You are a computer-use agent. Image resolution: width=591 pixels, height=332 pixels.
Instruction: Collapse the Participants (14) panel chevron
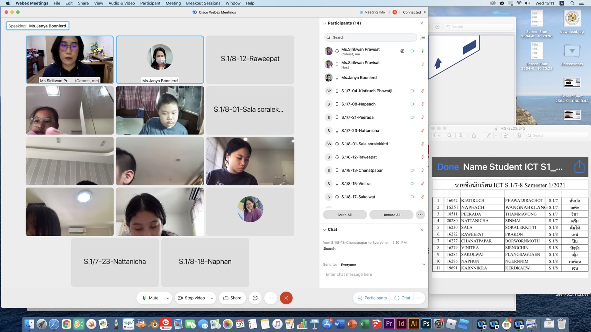pyautogui.click(x=324, y=24)
